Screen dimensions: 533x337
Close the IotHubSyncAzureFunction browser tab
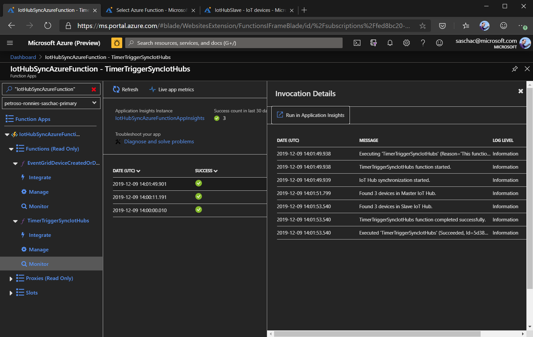tap(95, 11)
